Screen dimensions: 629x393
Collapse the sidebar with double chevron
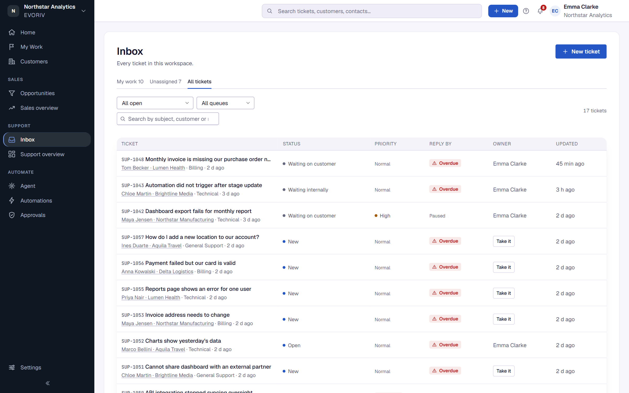(47, 383)
